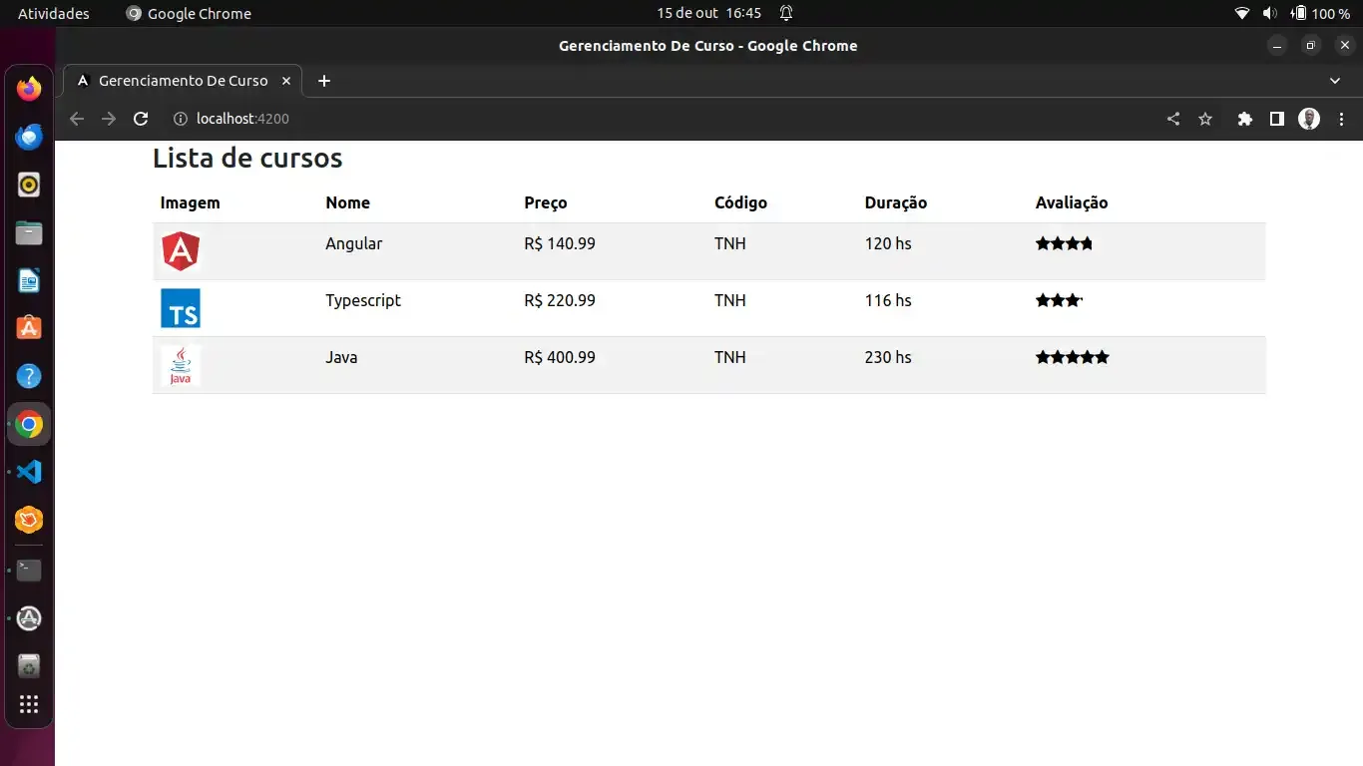Image resolution: width=1363 pixels, height=766 pixels.
Task: Close the Gerenciamento De Curso tab
Action: coord(286,81)
